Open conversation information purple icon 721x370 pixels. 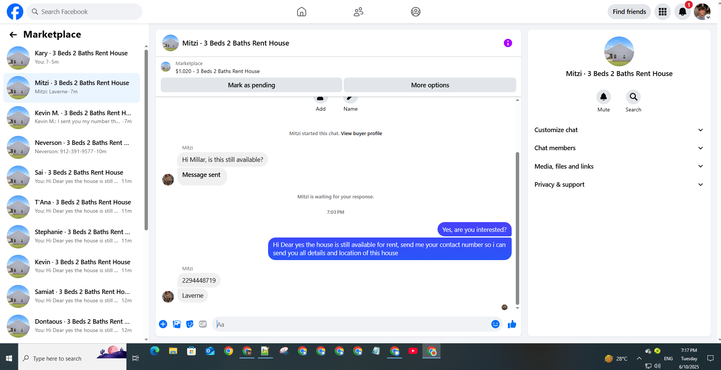tap(508, 43)
